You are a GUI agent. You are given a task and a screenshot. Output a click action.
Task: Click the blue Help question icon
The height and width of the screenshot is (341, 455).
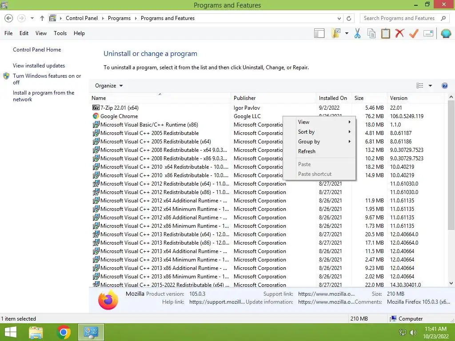click(444, 86)
